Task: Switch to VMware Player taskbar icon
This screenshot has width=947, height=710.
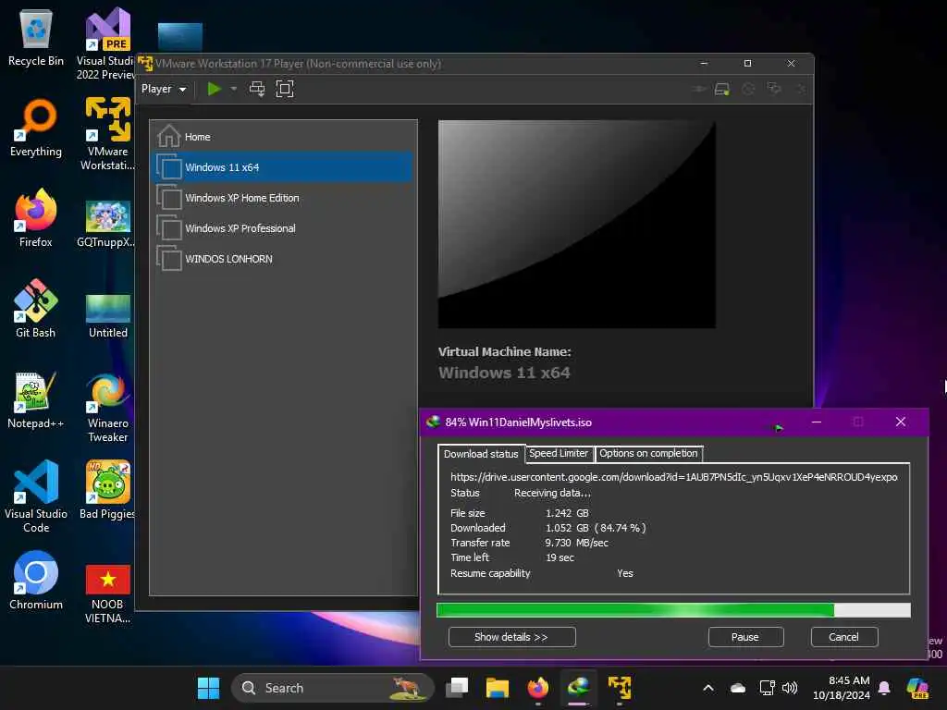Action: (619, 688)
